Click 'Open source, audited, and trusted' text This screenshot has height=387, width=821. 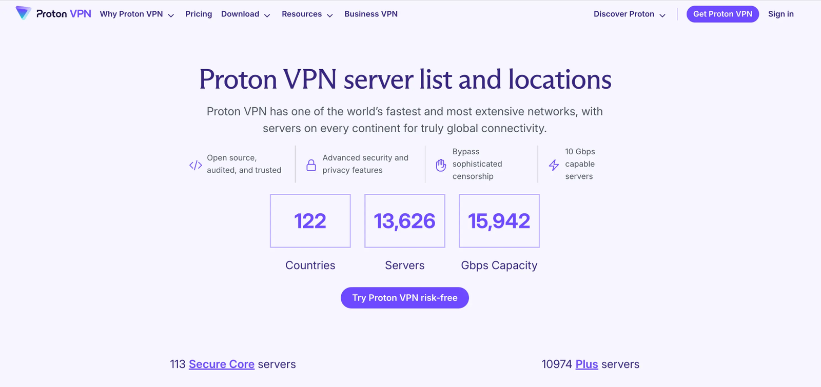(244, 164)
